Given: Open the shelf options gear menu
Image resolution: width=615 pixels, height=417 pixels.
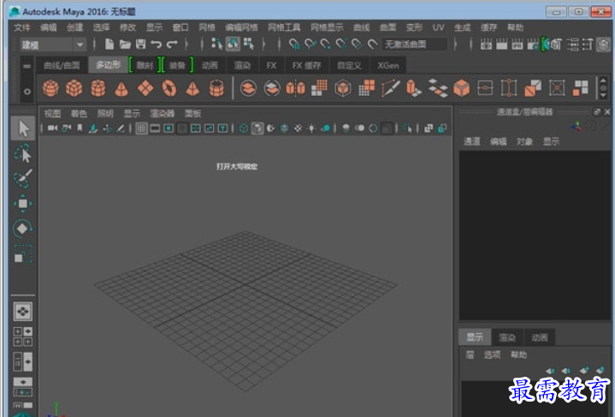Looking at the screenshot, I should [27, 91].
